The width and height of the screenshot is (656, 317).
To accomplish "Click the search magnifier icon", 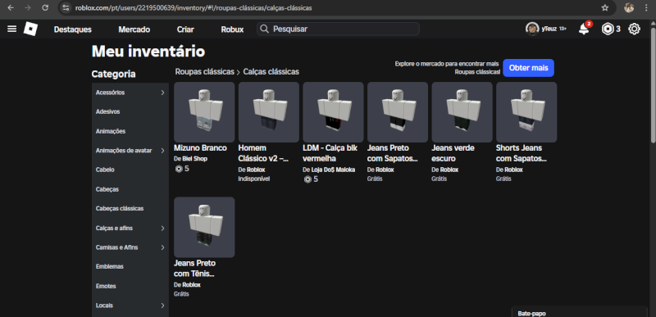I will pos(264,29).
